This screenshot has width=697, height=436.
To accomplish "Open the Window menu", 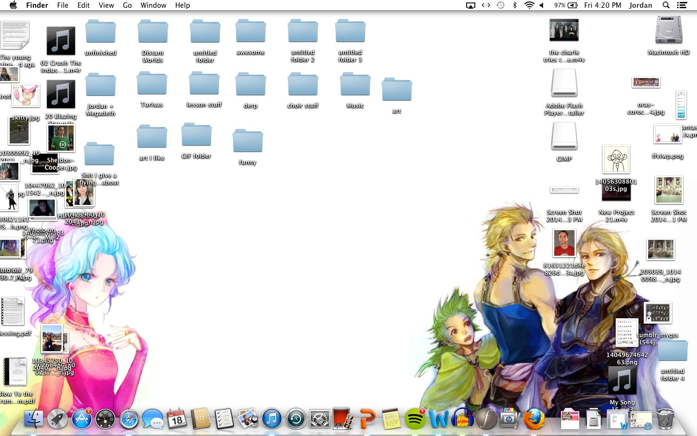I will 153,5.
